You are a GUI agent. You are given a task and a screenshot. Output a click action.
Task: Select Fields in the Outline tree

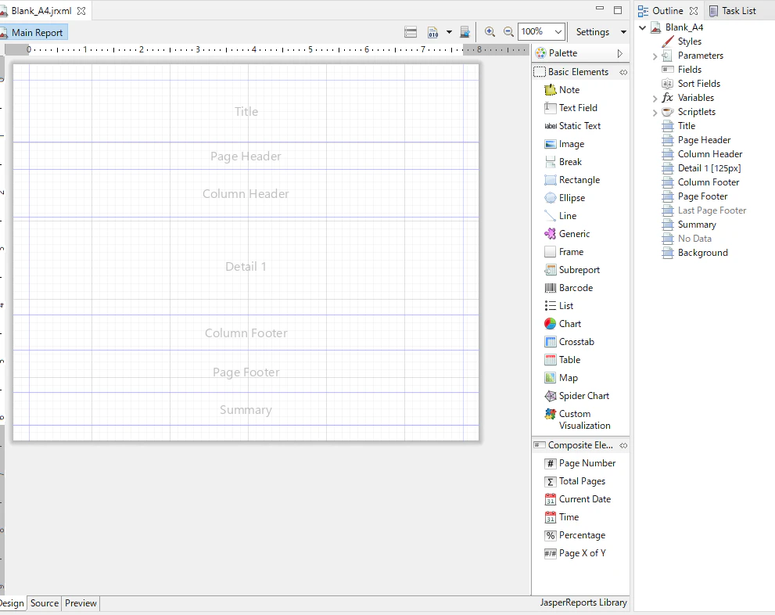(690, 70)
